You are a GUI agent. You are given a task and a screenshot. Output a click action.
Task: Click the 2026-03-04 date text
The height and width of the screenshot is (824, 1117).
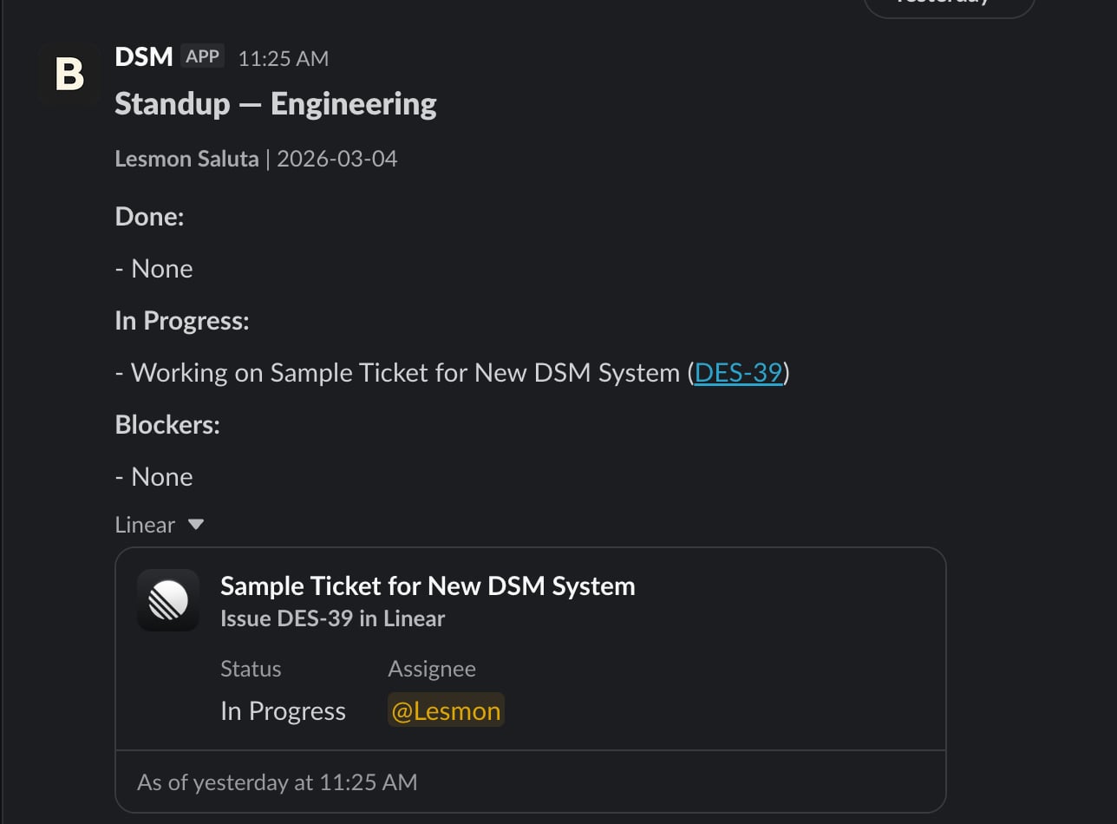coord(337,159)
